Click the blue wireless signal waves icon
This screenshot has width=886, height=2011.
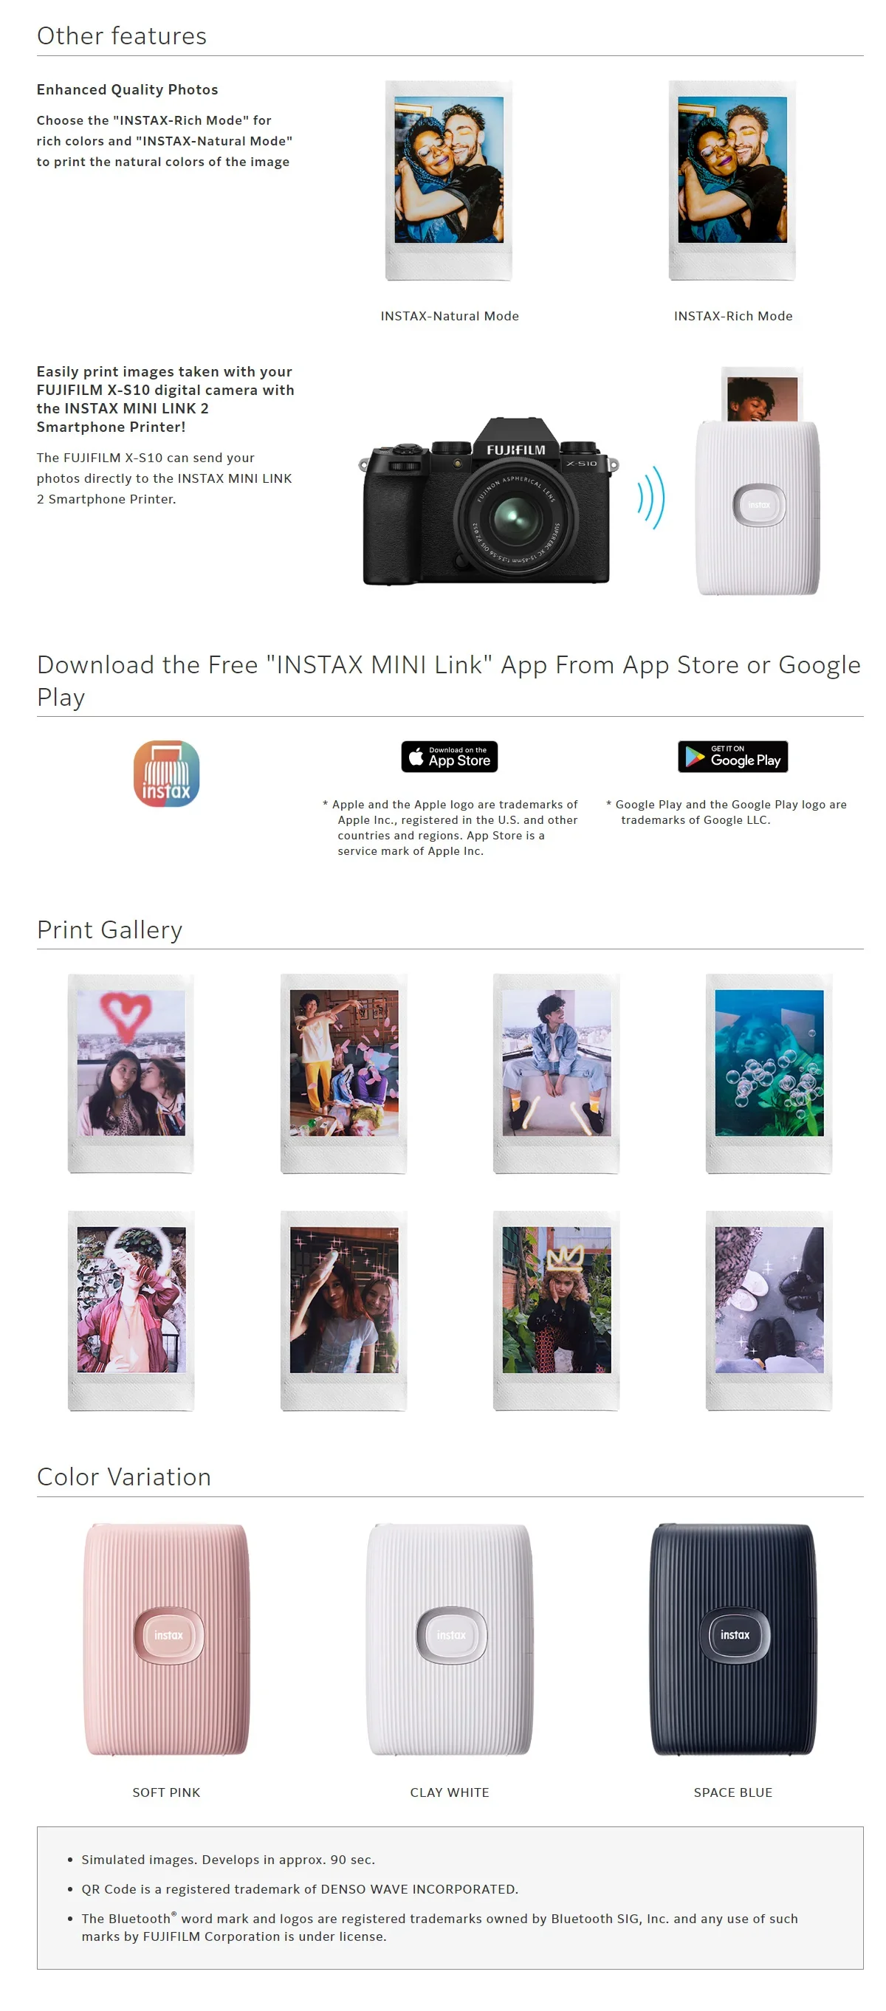coord(650,498)
